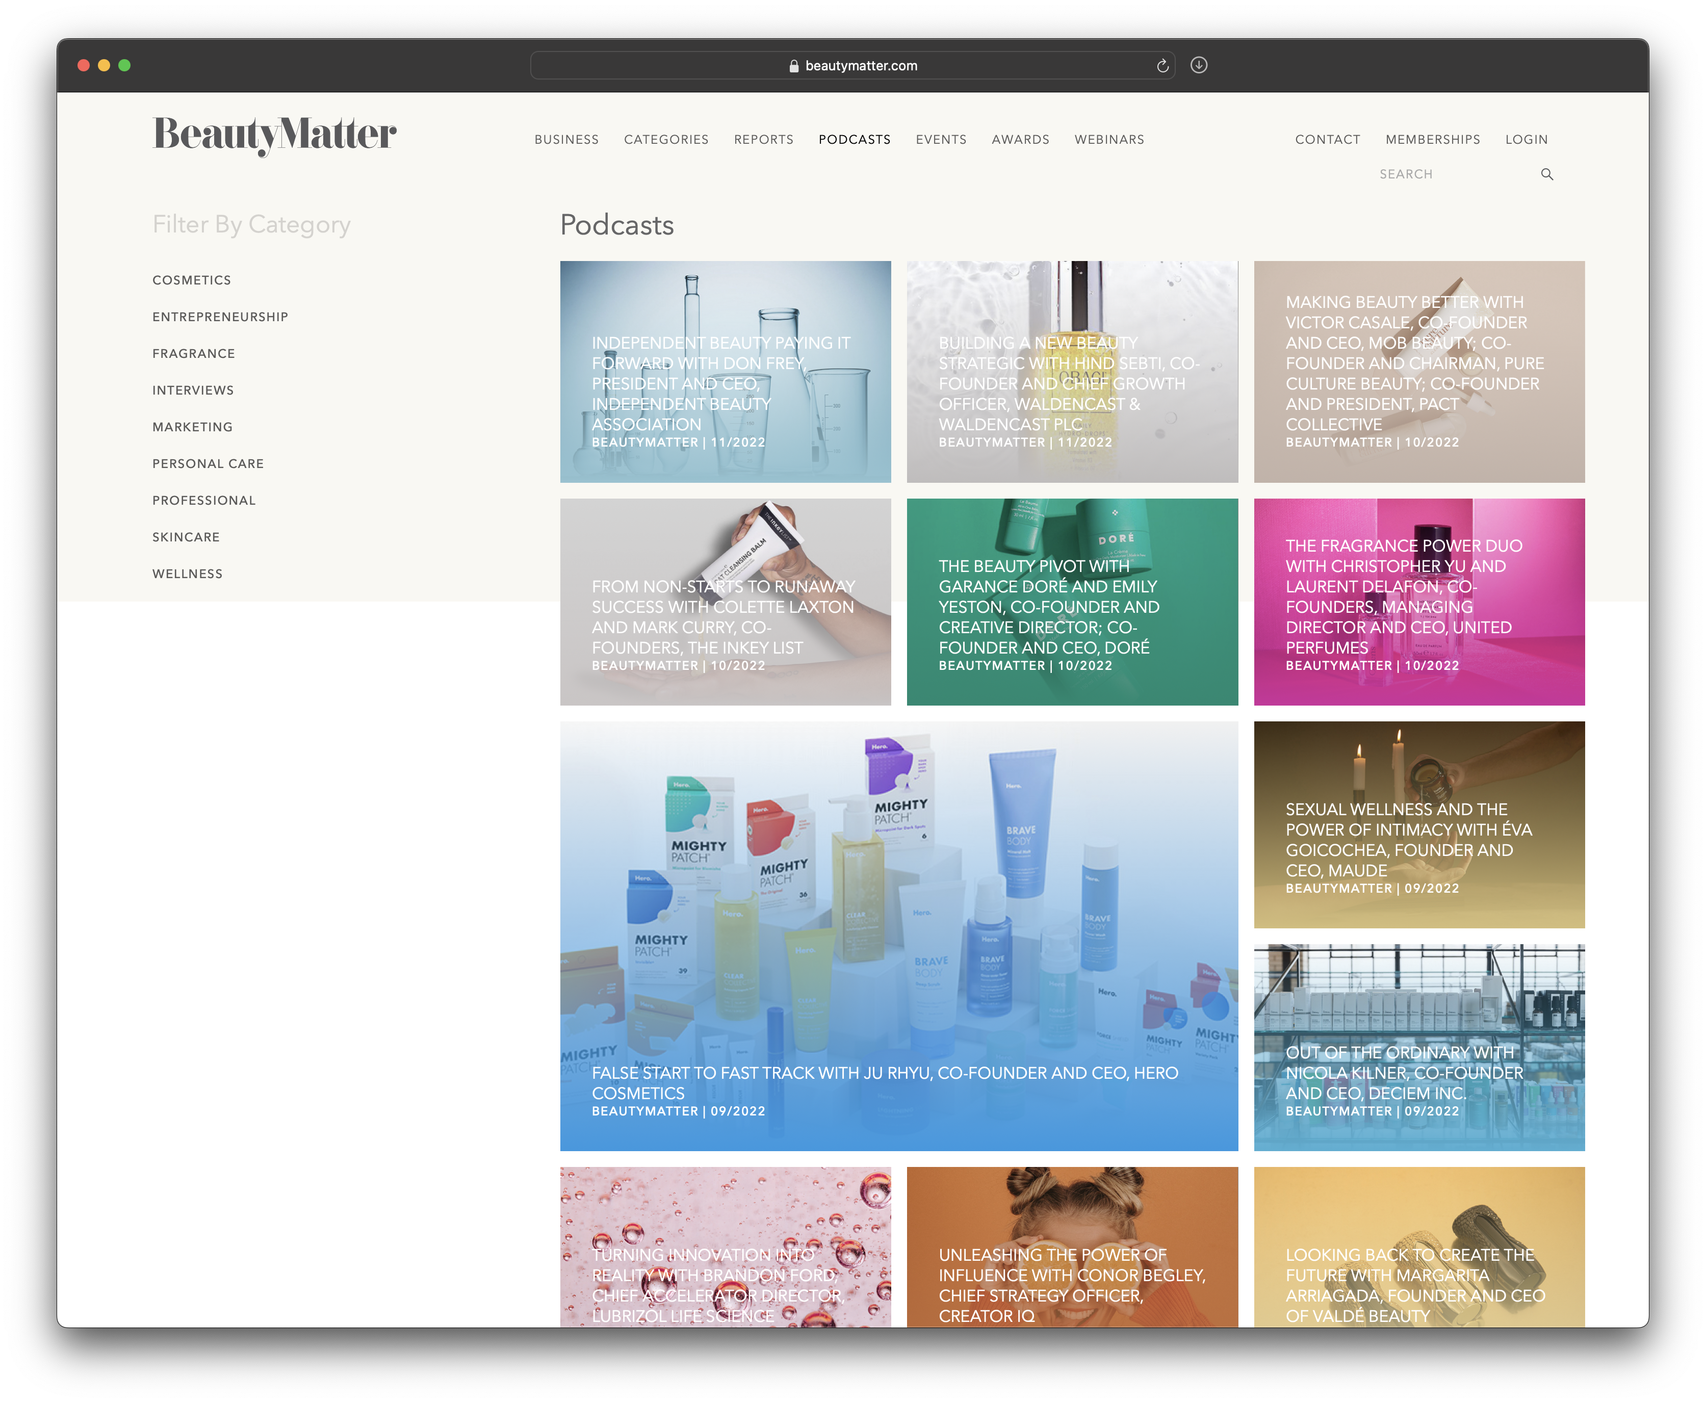Go home via BeautyMatter logo
Screen dimensions: 1706x1403
tap(275, 135)
